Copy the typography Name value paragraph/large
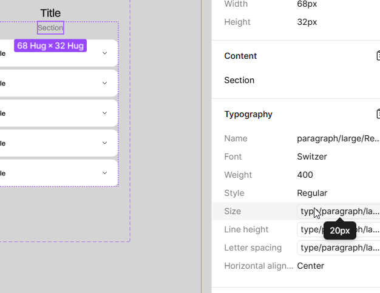Viewport: 380px width, 293px height. (338, 138)
